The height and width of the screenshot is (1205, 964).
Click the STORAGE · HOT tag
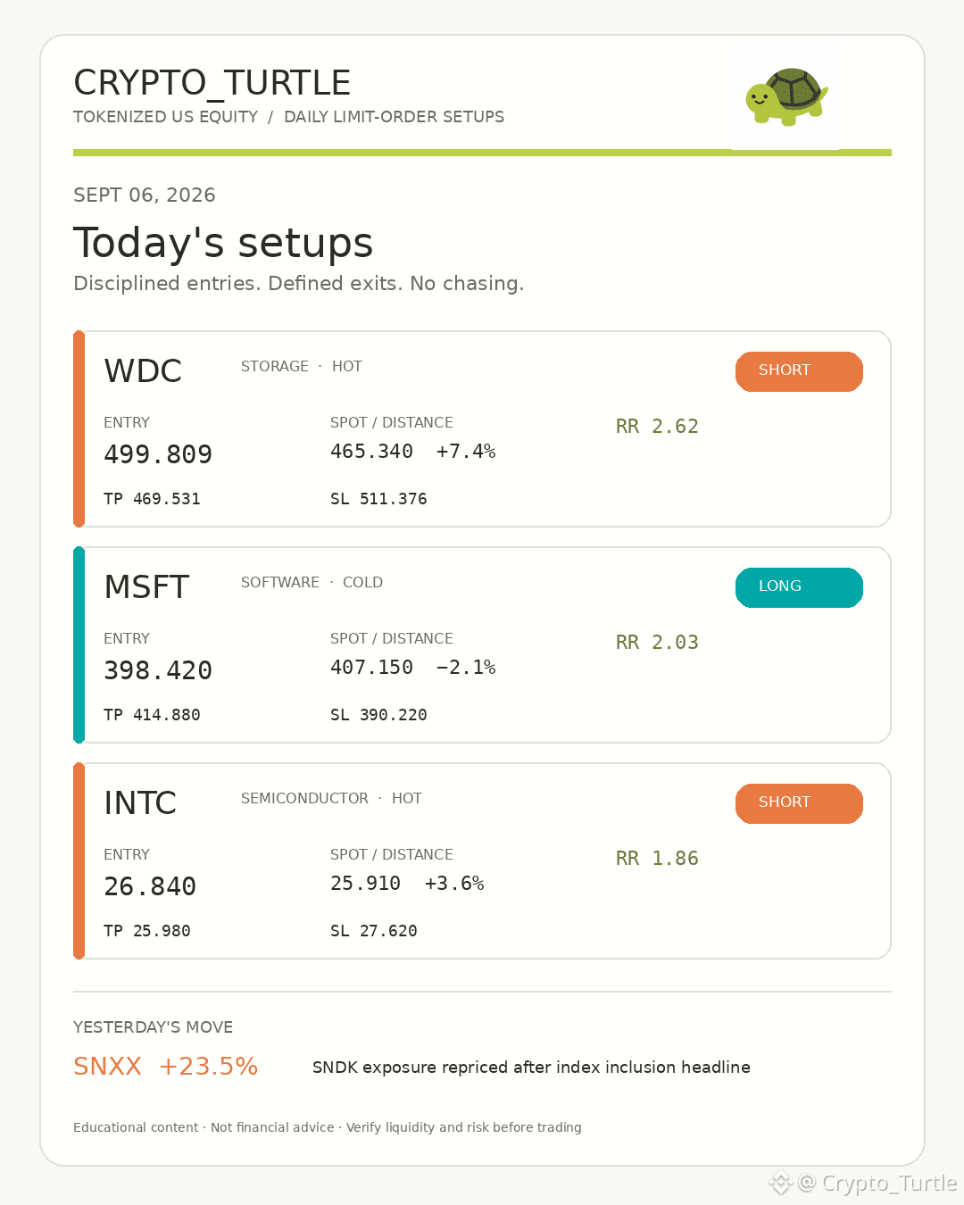pyautogui.click(x=302, y=367)
